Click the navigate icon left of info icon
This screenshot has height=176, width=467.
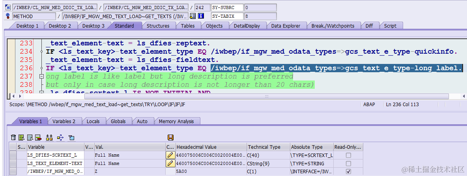[x=193, y=16]
